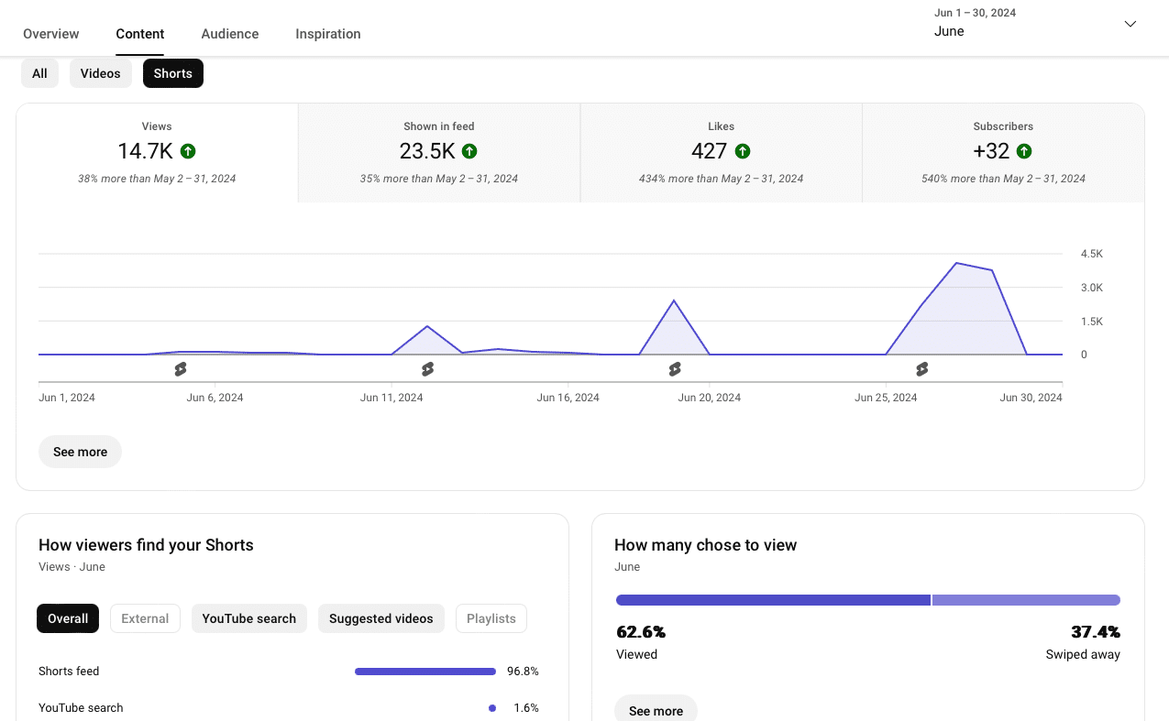
Task: Click the 62.6% viewed value
Action: click(x=641, y=632)
